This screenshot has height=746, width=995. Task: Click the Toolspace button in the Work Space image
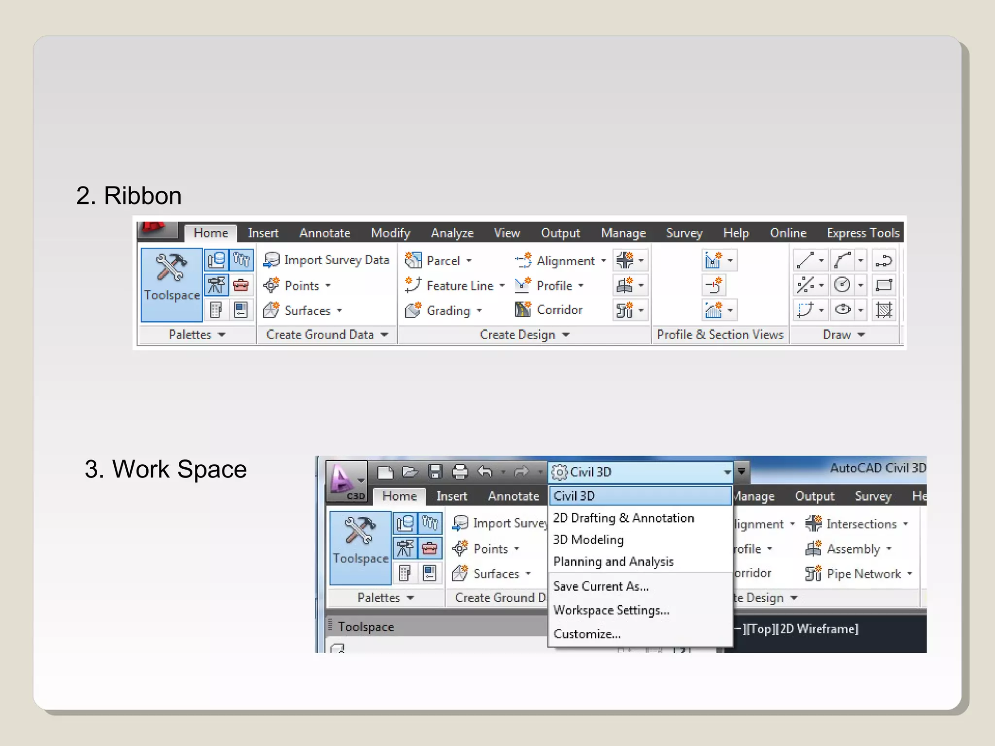click(x=360, y=548)
